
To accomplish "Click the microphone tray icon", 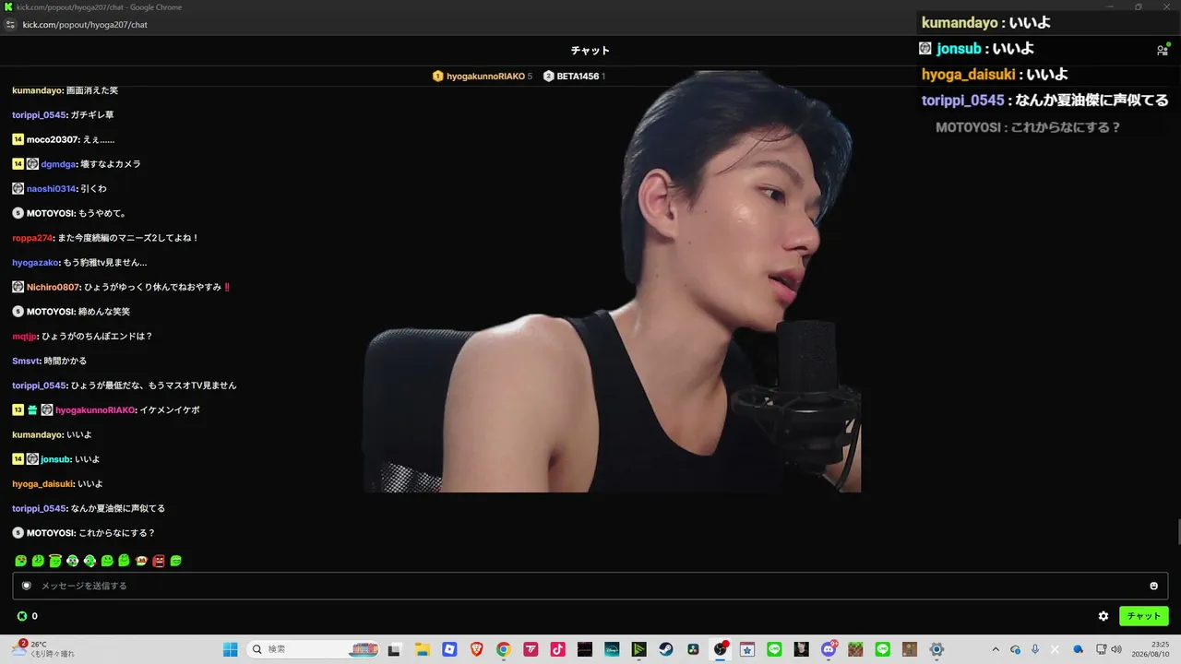I will pos(1035,649).
